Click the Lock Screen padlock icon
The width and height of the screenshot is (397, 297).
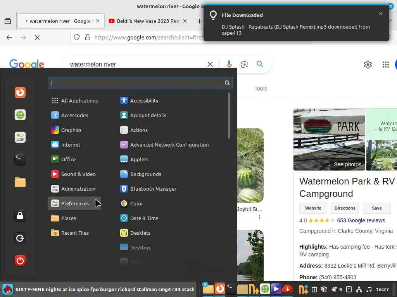(x=20, y=216)
